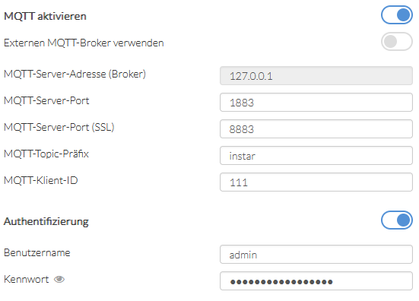Click the topic prefix field containing instar

[316, 156]
